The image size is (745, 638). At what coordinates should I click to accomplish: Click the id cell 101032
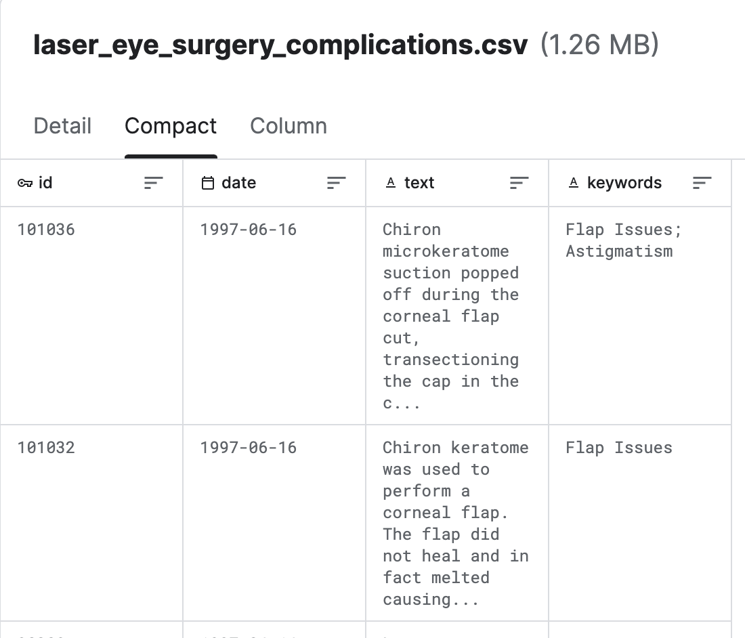[x=46, y=448]
